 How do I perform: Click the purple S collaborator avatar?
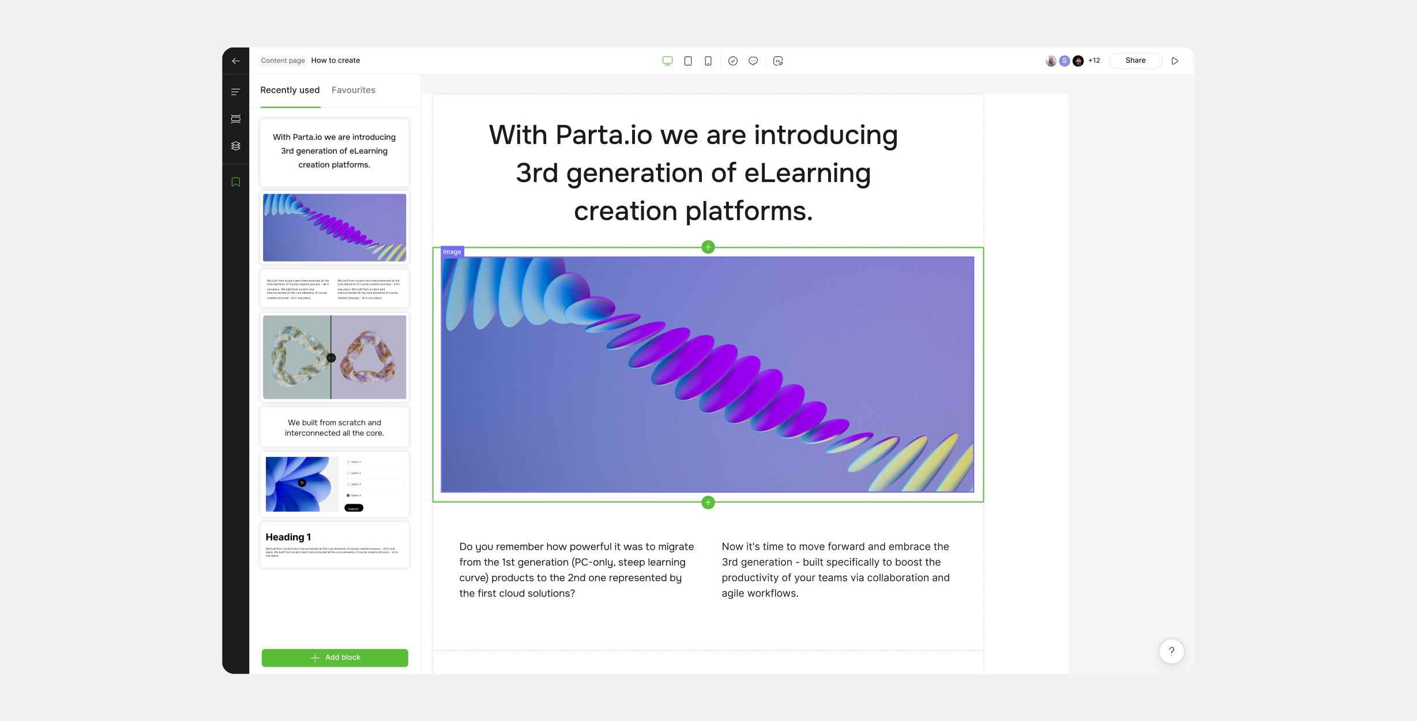click(x=1065, y=61)
